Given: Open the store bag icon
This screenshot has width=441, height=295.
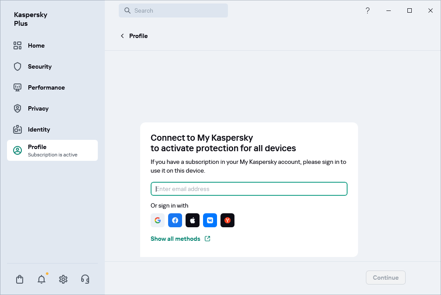Looking at the screenshot, I should 20,279.
